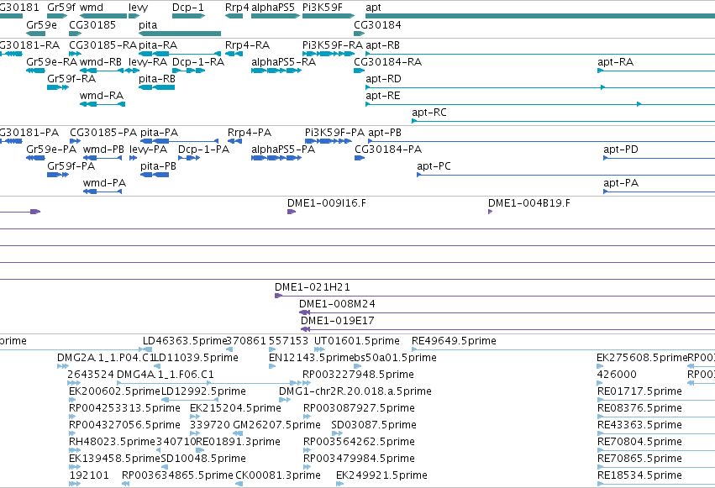This screenshot has width=715, height=488.
Task: Click the pita-RB transcript label
Action: point(157,78)
